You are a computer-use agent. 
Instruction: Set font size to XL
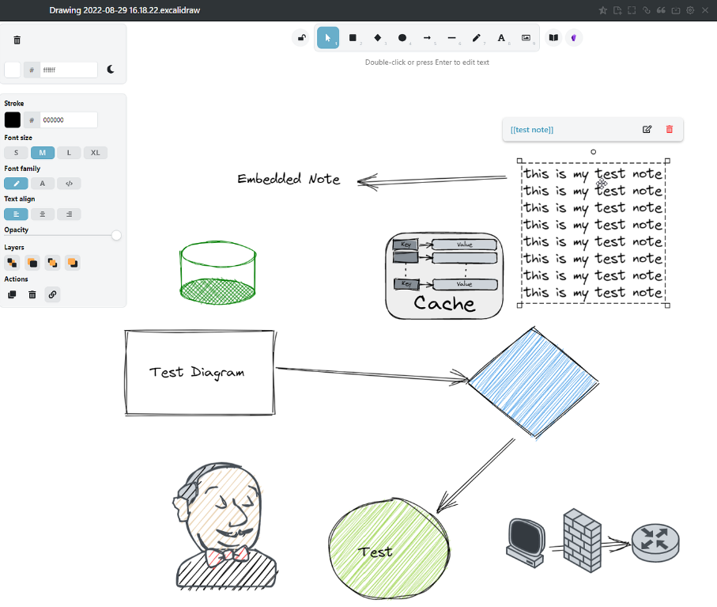tap(95, 153)
